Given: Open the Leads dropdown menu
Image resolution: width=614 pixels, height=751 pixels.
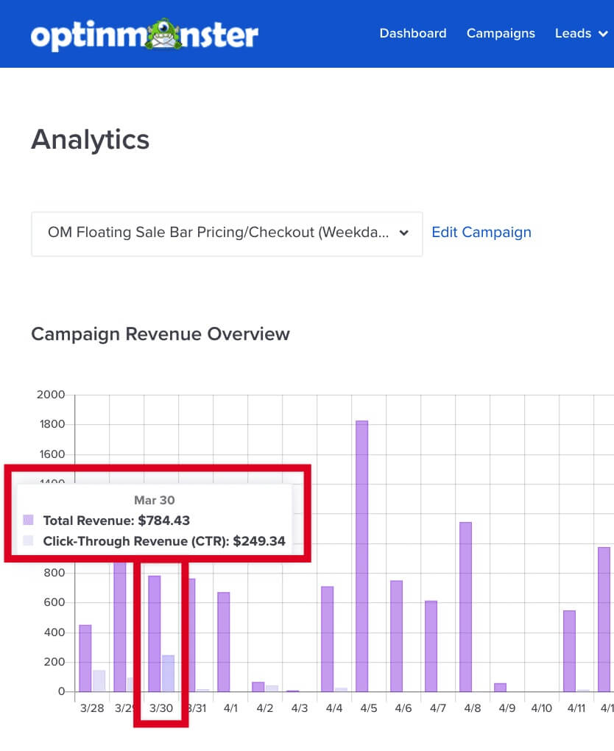Looking at the screenshot, I should 581,34.
